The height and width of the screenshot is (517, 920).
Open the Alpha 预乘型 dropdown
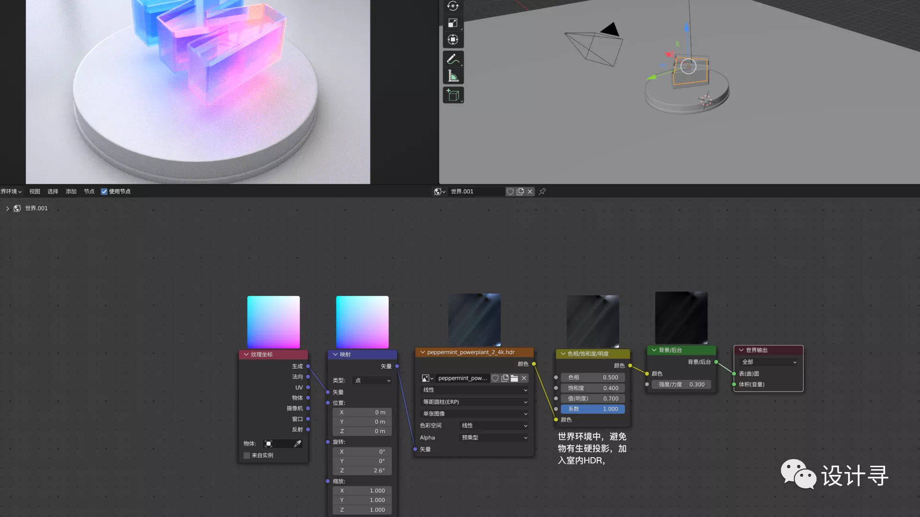point(494,438)
